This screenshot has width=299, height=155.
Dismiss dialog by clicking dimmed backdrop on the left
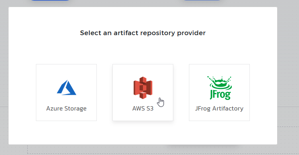coord(4,76)
